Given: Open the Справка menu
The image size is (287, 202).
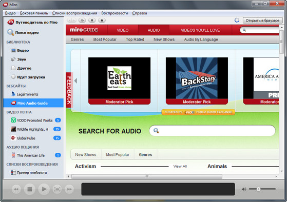Looking at the screenshot, I should click(140, 13).
